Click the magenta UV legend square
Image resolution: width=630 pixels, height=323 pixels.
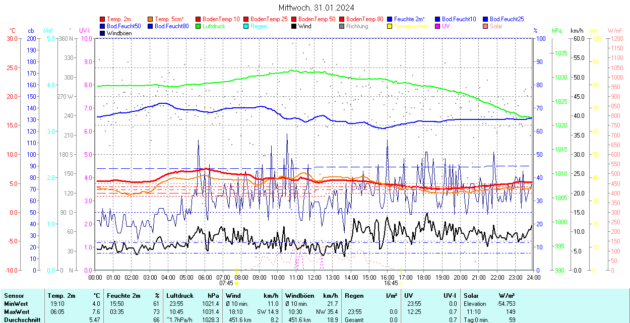pos(438,26)
